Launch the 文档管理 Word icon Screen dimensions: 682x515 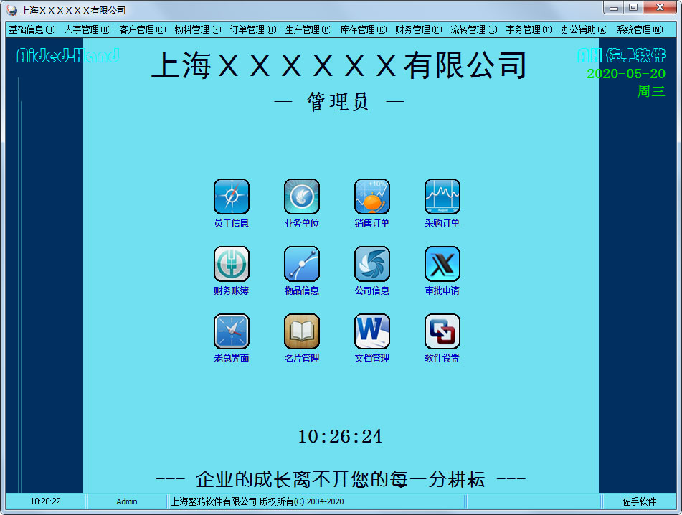372,331
